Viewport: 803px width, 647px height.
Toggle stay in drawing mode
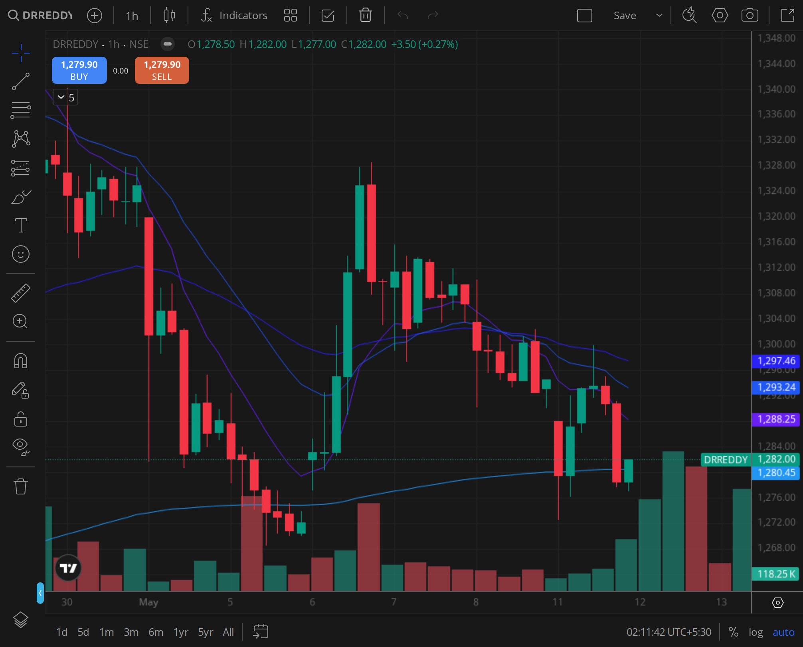21,390
